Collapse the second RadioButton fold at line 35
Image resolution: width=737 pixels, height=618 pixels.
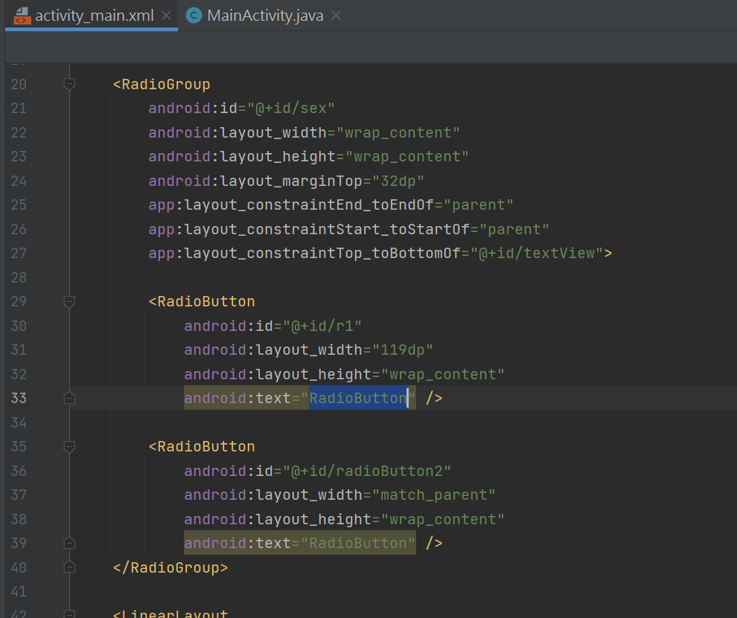69,447
